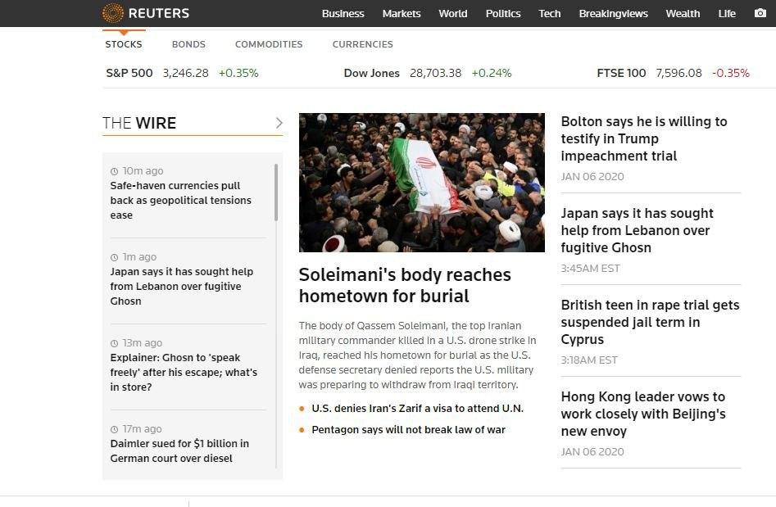
Task: Open the Wealth menu
Action: pyautogui.click(x=683, y=13)
